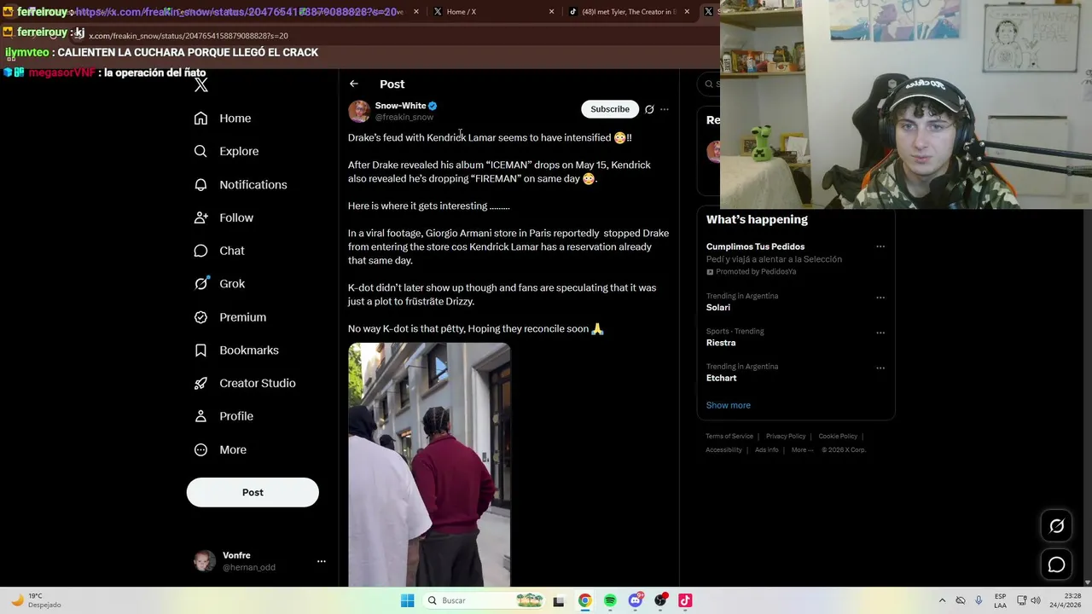The image size is (1092, 614).
Task: Open Snow-White's profile avatar
Action: tap(359, 111)
